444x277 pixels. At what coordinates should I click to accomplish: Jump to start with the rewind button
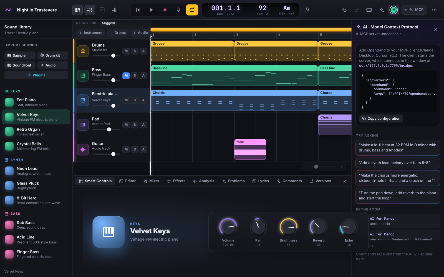138,10
